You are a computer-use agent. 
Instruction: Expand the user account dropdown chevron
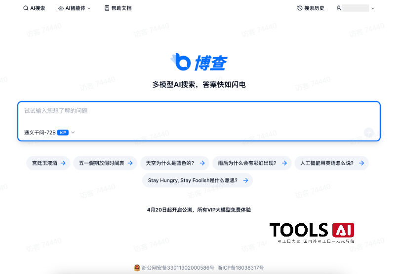[x=372, y=8]
